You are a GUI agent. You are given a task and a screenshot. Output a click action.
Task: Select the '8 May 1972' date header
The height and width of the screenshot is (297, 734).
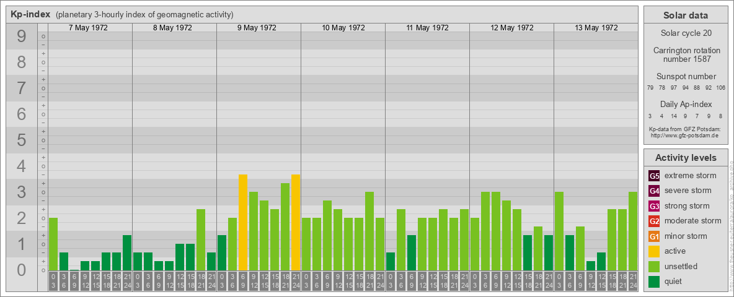172,28
